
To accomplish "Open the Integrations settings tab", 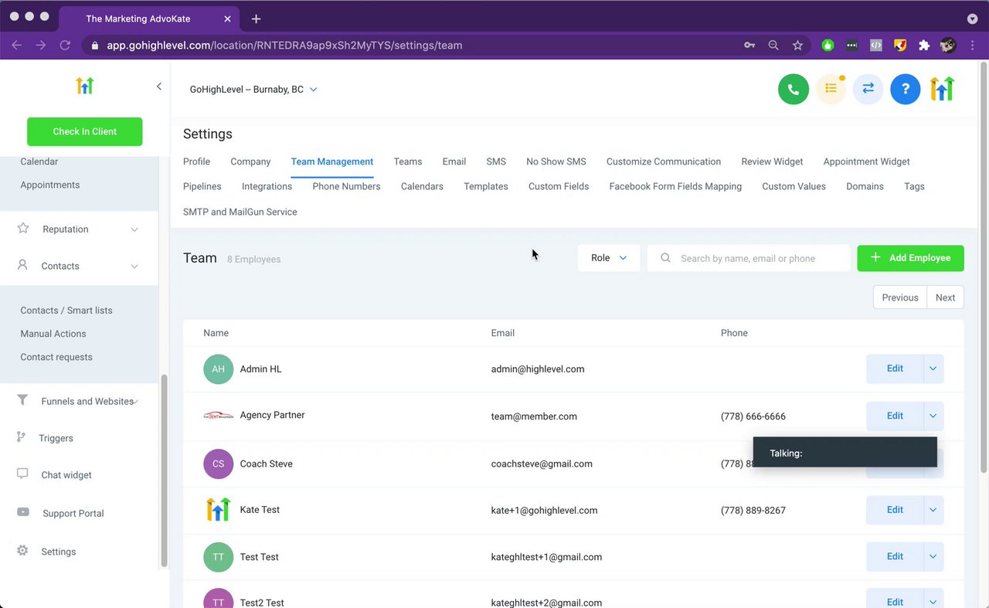I will point(267,186).
